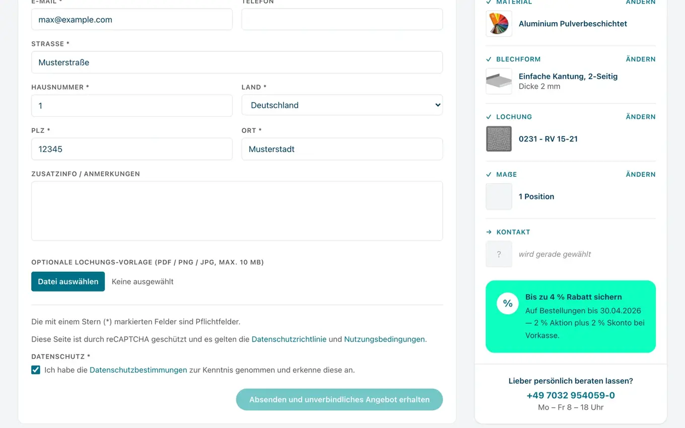Toggle the Datenschutz consent checkbox
This screenshot has width=685, height=428.
point(36,370)
